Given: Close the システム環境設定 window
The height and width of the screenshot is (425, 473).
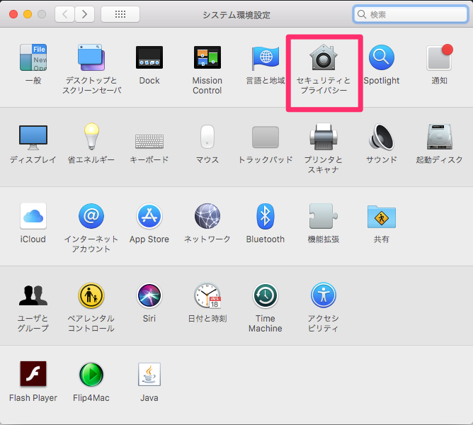Looking at the screenshot, I should point(13,14).
